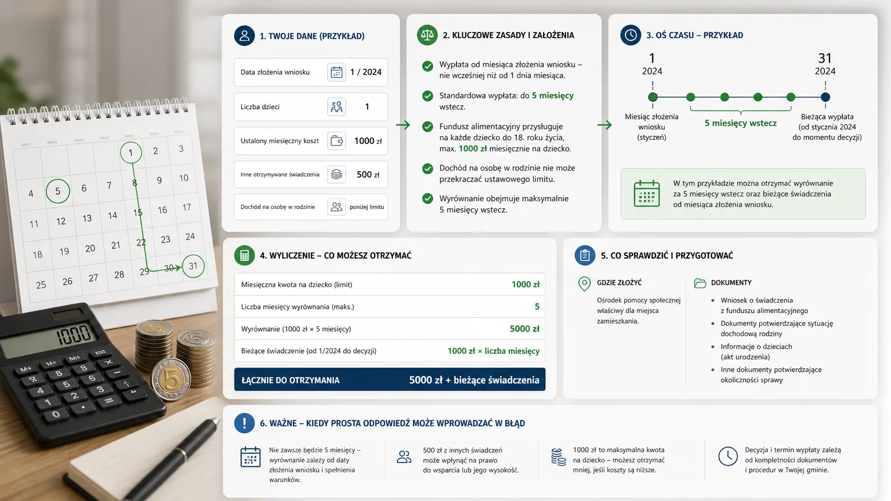Select the green timeline dot above "Miesiąc złożenia wniosku"
The height and width of the screenshot is (501, 891).
coord(653,97)
